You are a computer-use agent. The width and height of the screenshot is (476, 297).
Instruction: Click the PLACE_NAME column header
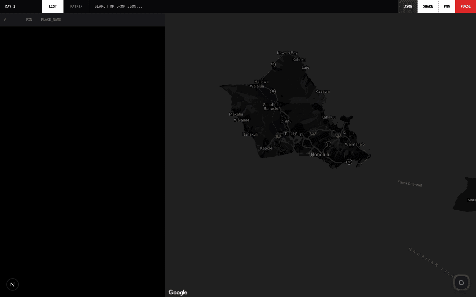click(x=51, y=19)
